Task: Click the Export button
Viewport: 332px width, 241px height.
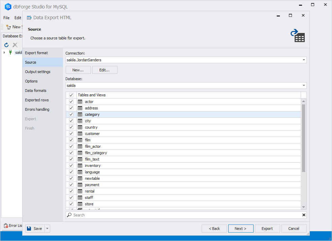Action: [x=267, y=229]
